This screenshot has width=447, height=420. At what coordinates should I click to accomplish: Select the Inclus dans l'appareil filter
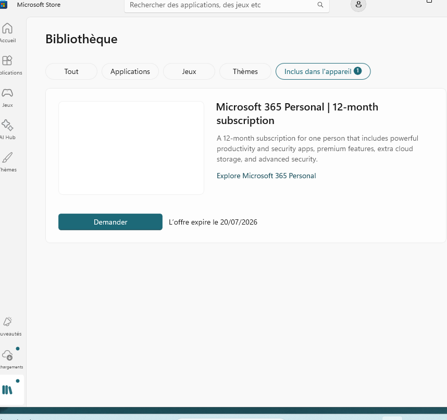[x=323, y=71]
